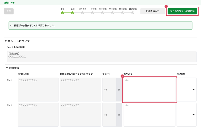Focus the 振り返り field for No.2

coord(149,115)
